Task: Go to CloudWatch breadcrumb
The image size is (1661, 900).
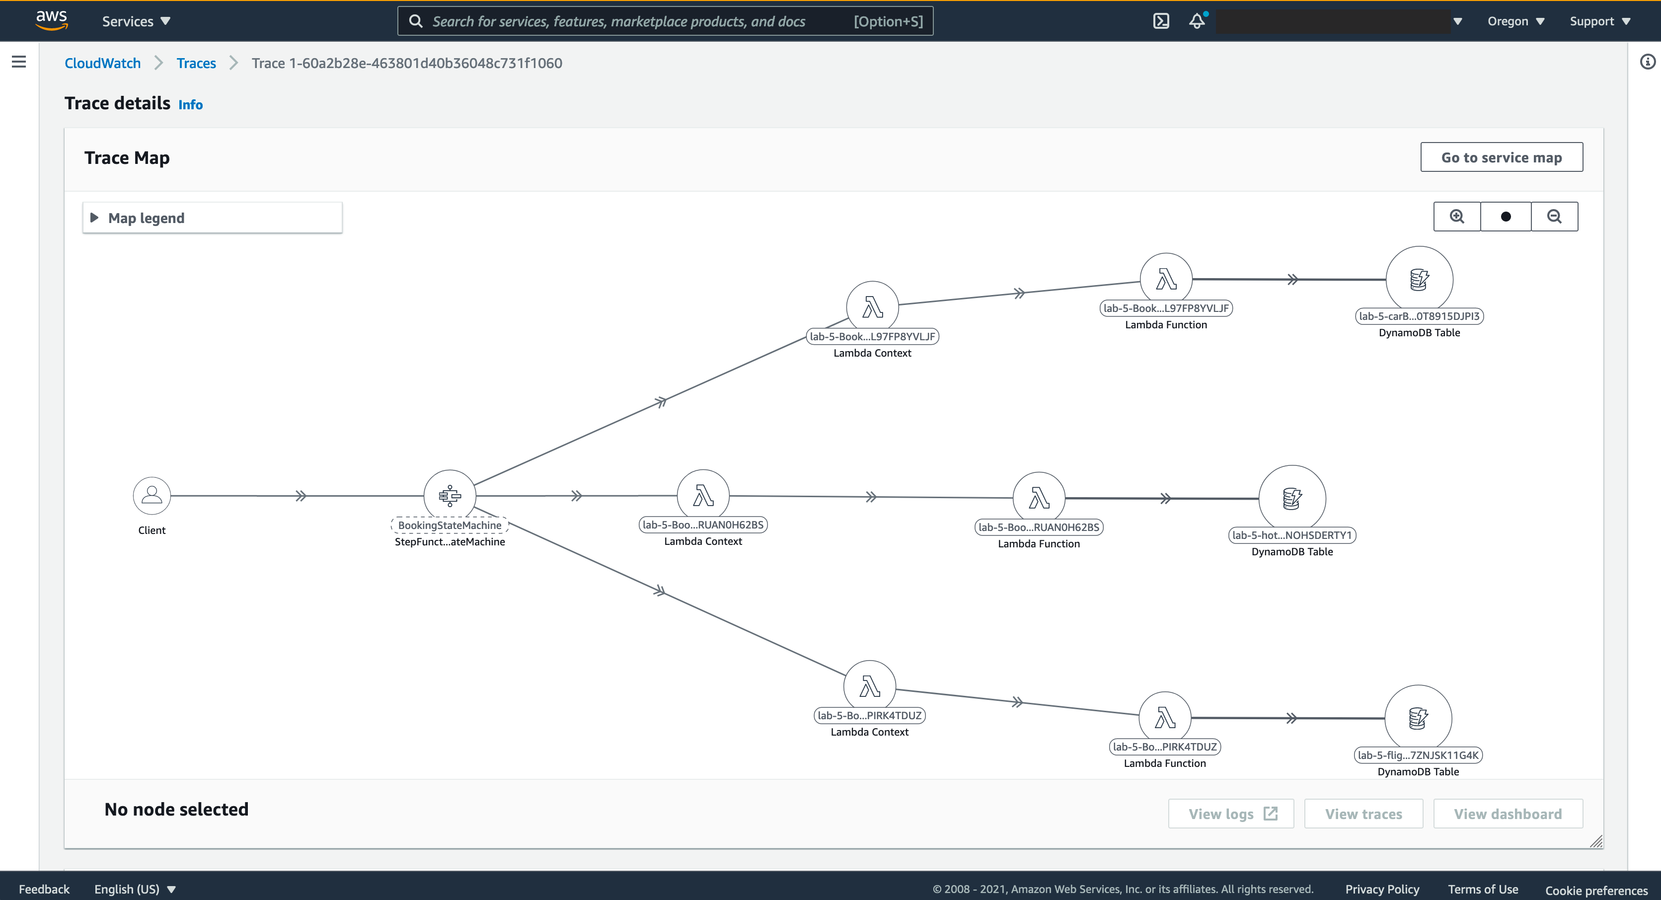Action: click(x=102, y=63)
